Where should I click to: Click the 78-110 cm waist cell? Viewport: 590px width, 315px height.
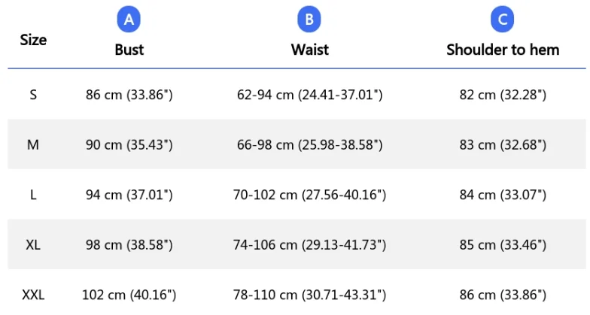tap(310, 295)
